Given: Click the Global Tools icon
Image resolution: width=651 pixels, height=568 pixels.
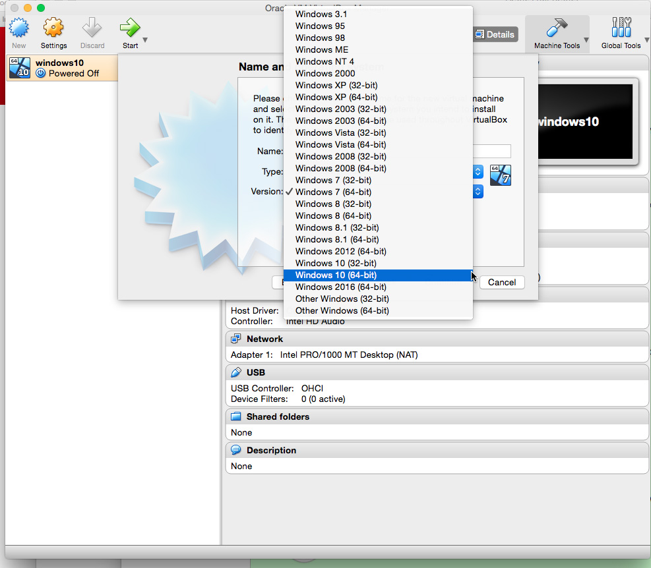Looking at the screenshot, I should (621, 28).
